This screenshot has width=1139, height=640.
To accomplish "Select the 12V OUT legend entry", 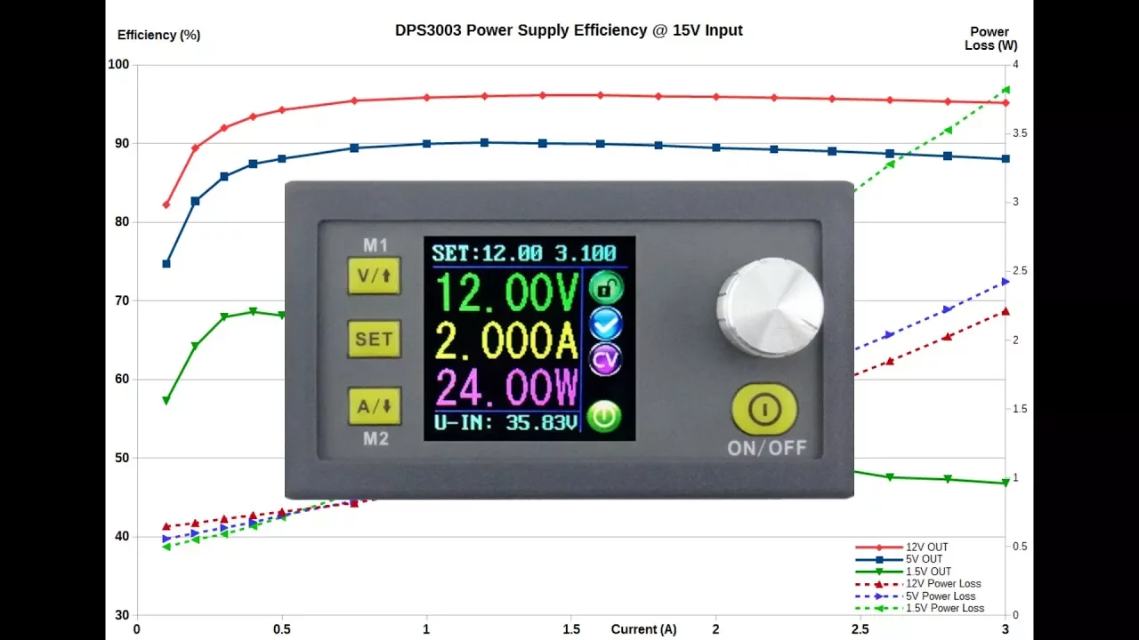I will pyautogui.click(x=902, y=548).
